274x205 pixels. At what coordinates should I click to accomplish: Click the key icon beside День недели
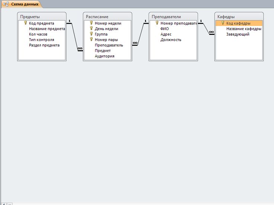point(91,28)
